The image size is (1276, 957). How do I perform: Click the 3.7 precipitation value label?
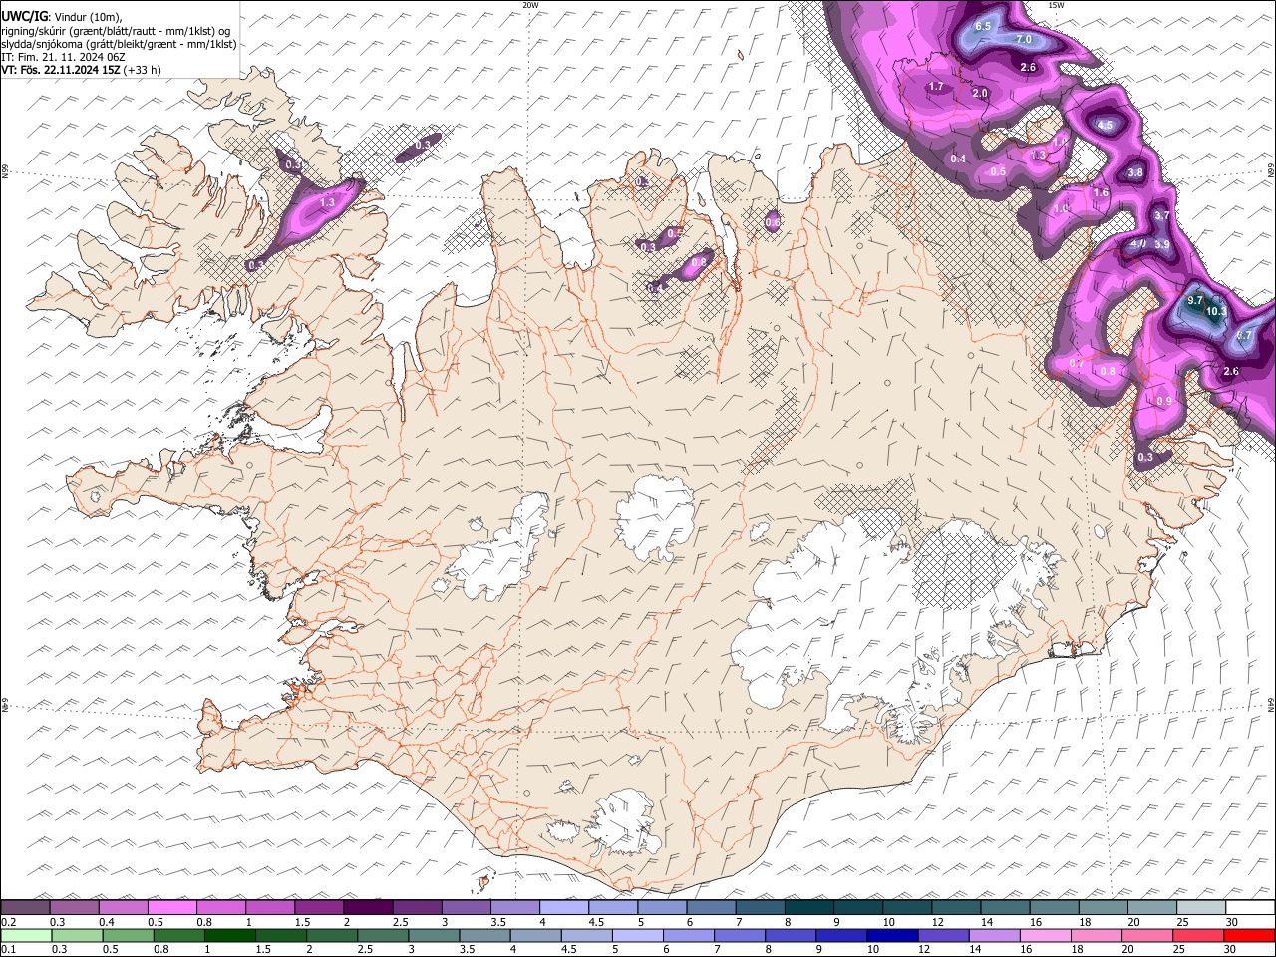(1161, 215)
